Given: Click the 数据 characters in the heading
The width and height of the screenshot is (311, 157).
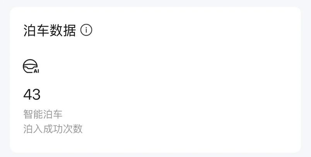Looking at the screenshot, I should coord(63,30).
